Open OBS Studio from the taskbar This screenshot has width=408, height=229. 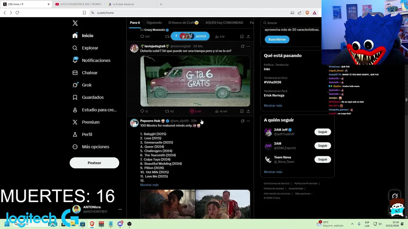129,224
